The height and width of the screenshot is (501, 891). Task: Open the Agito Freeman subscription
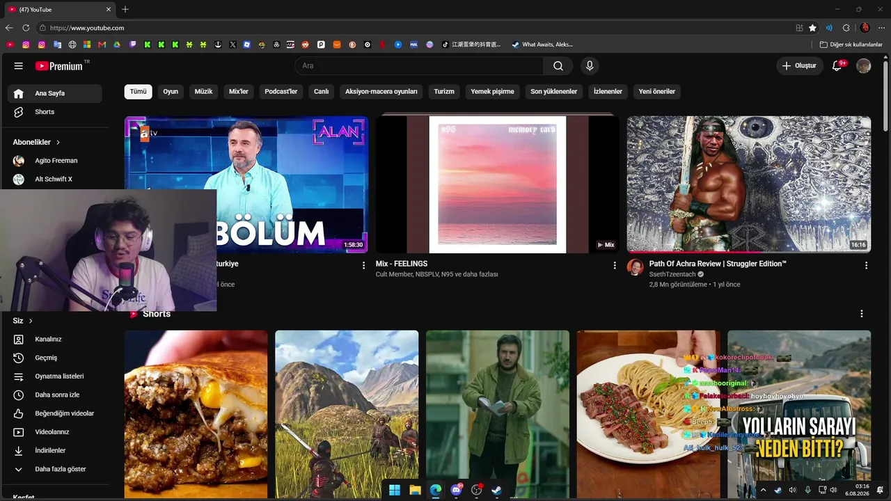pos(55,161)
